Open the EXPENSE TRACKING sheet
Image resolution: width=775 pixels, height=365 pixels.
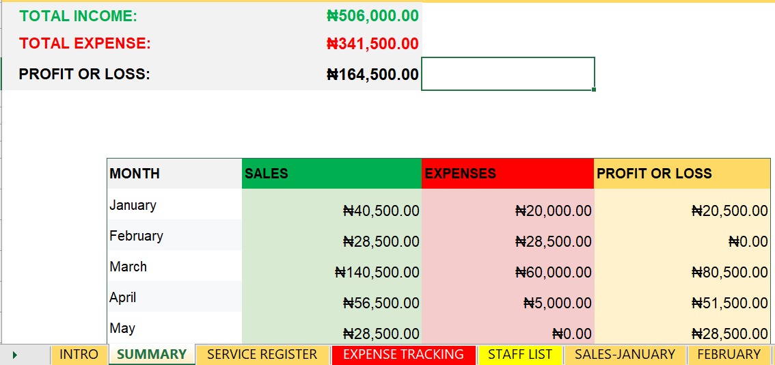coord(403,355)
